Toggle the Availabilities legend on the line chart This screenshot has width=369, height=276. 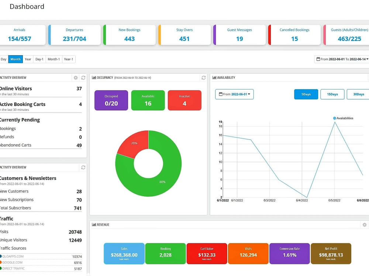(x=344, y=118)
